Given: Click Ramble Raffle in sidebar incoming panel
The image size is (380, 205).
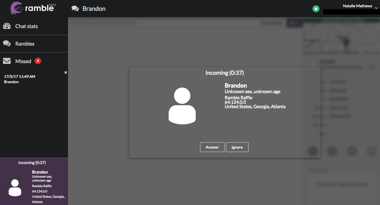Looking at the screenshot, I should click(x=42, y=186).
